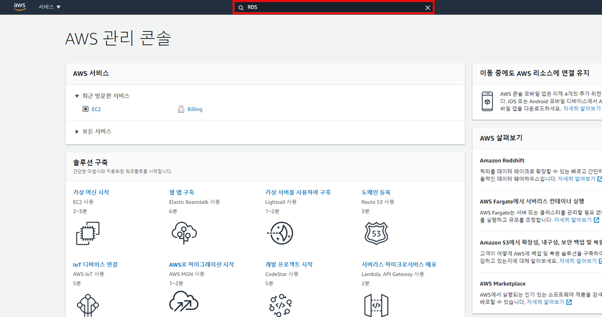This screenshot has width=602, height=317.
Task: Click the AWS logo in the header
Action: coord(19,7)
